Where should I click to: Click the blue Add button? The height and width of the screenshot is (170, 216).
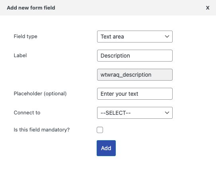[x=106, y=148]
